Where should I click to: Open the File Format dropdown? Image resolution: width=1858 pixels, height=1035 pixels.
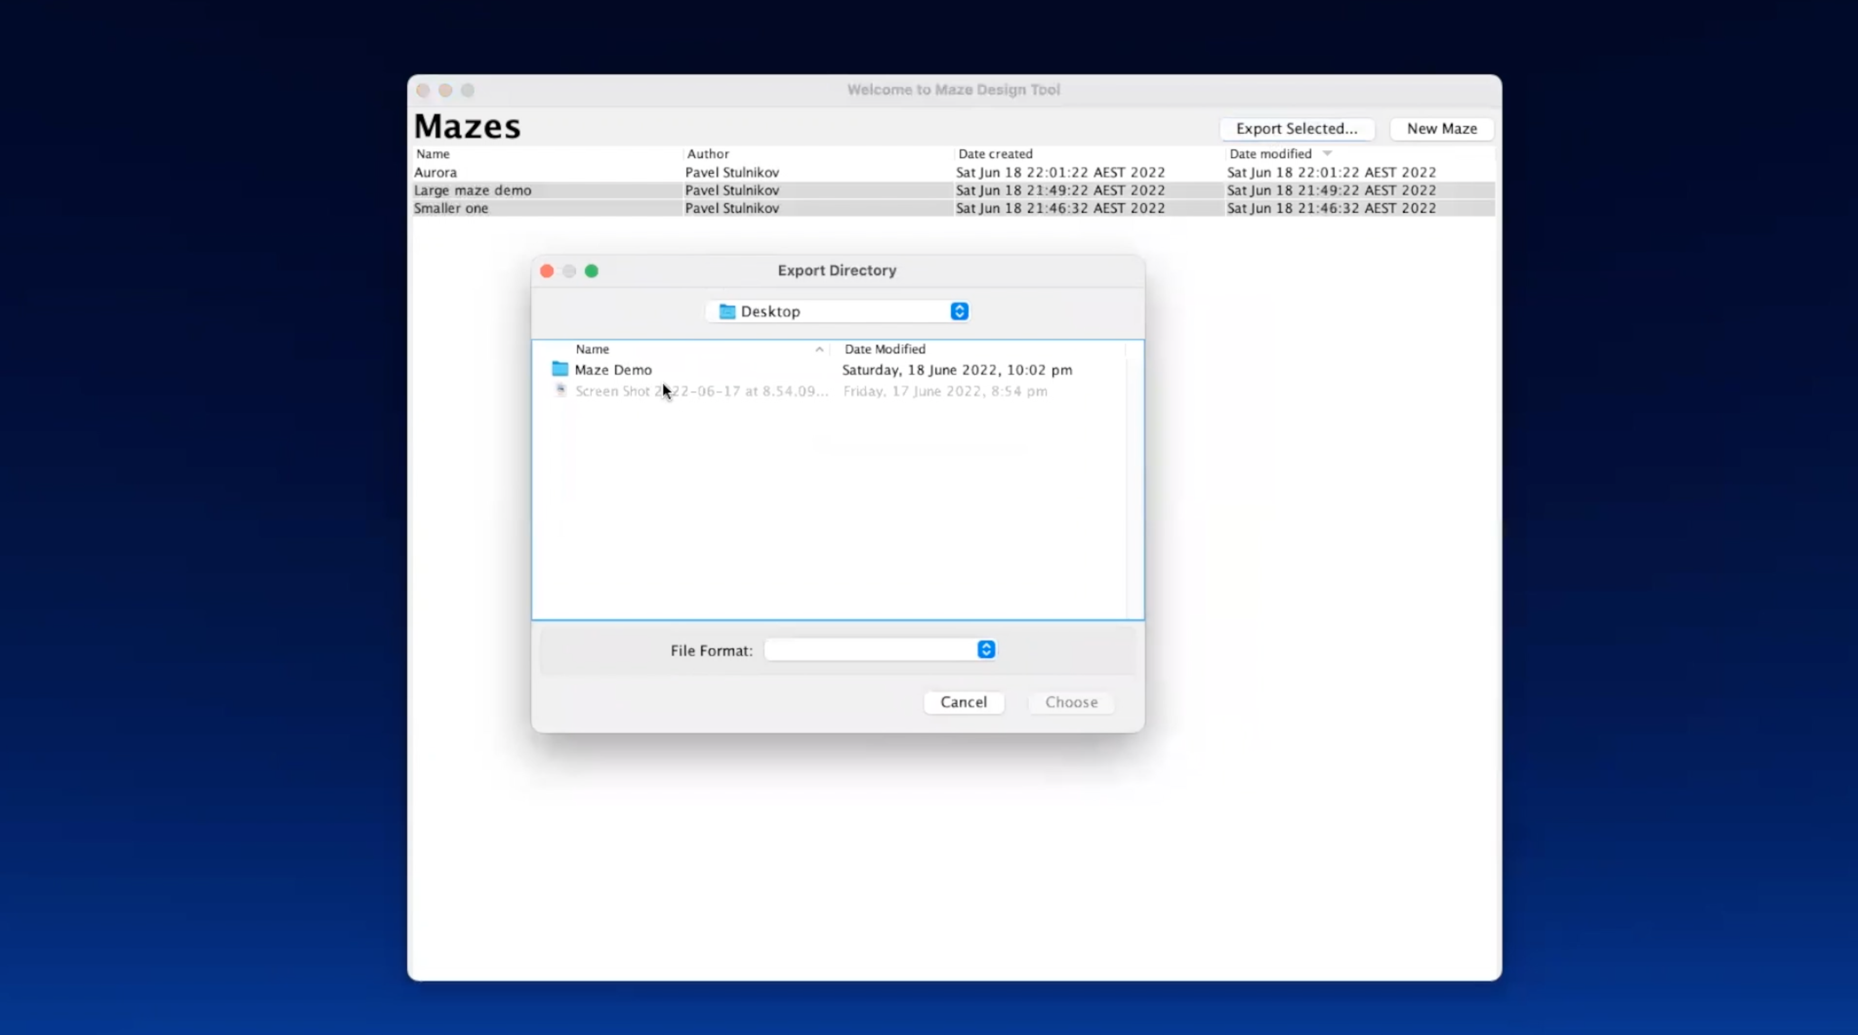[x=985, y=650]
